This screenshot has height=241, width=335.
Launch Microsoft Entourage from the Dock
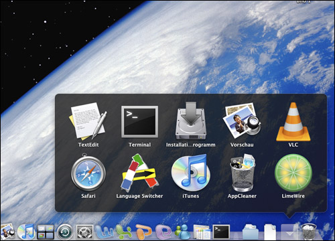pyautogui.click(x=163, y=232)
